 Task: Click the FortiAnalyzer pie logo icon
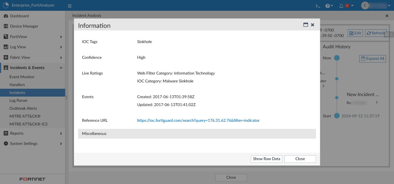pyautogui.click(x=6, y=5)
